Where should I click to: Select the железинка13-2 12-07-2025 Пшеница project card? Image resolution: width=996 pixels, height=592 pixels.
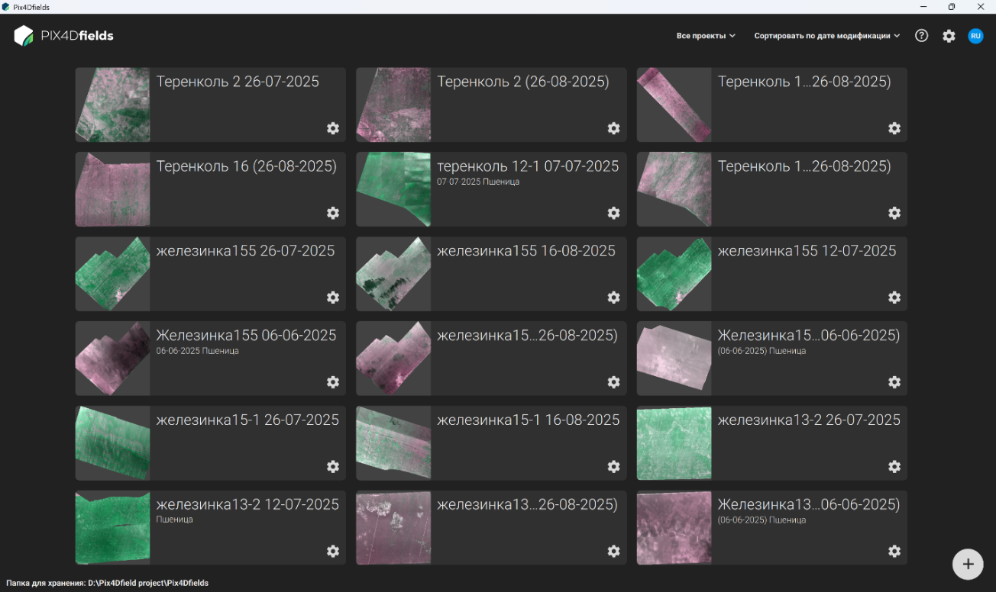coord(211,527)
